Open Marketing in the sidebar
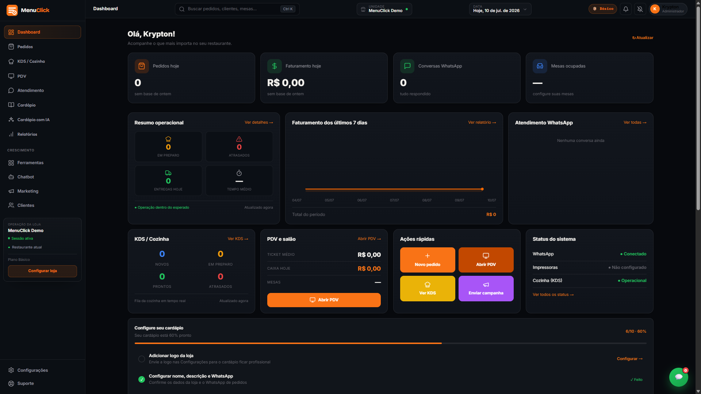 point(42,191)
